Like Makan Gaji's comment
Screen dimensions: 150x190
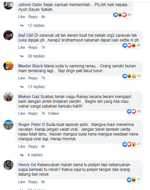pyautogui.click(x=21, y=113)
